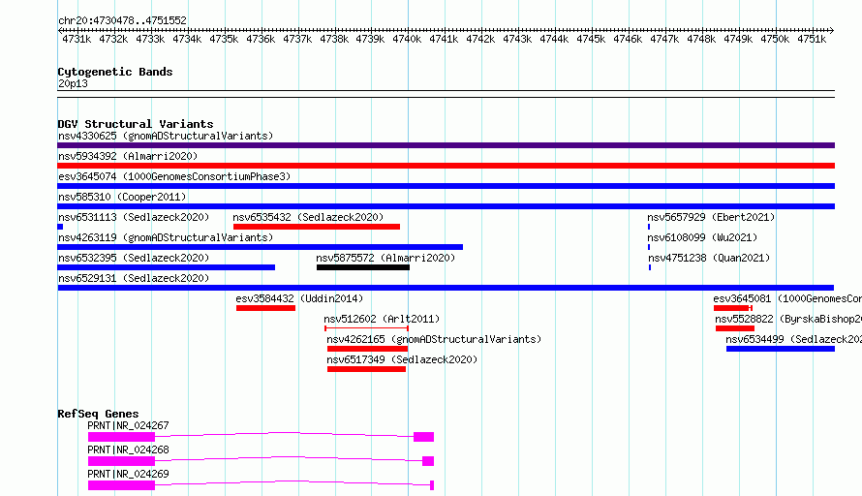862x496 pixels.
Task: Select the black nsv5875572 Almarri2020 bar
Action: (363, 267)
